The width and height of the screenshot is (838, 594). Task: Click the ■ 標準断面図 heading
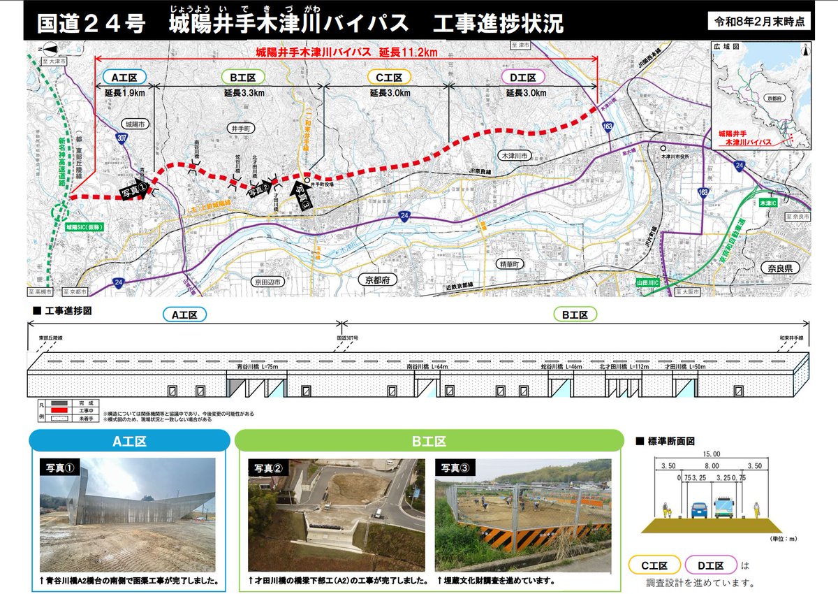[665, 441]
